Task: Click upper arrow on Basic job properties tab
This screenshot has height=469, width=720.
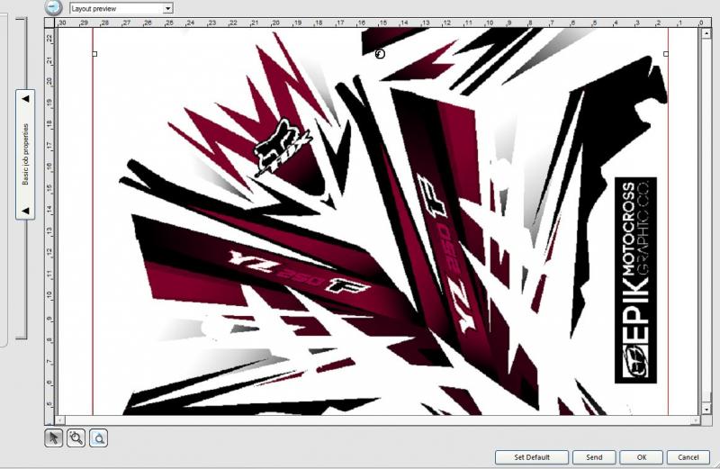Action: tap(26, 98)
